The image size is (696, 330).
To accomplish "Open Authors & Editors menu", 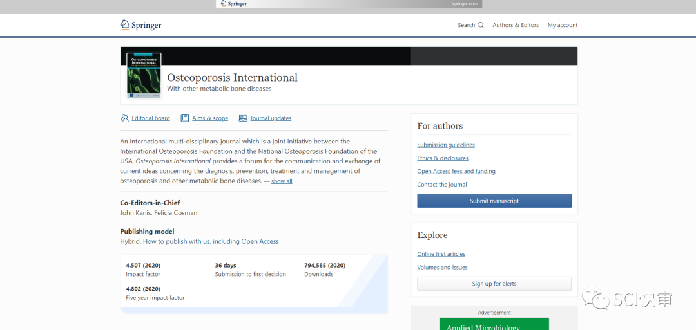I will click(516, 25).
